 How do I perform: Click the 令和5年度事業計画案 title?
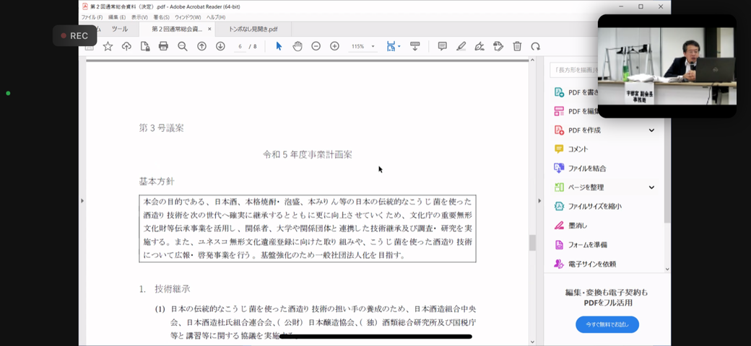[x=308, y=154]
